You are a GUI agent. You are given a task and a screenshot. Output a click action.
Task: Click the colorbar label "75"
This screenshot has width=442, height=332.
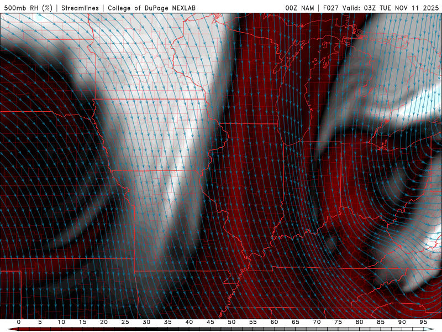point(338,322)
